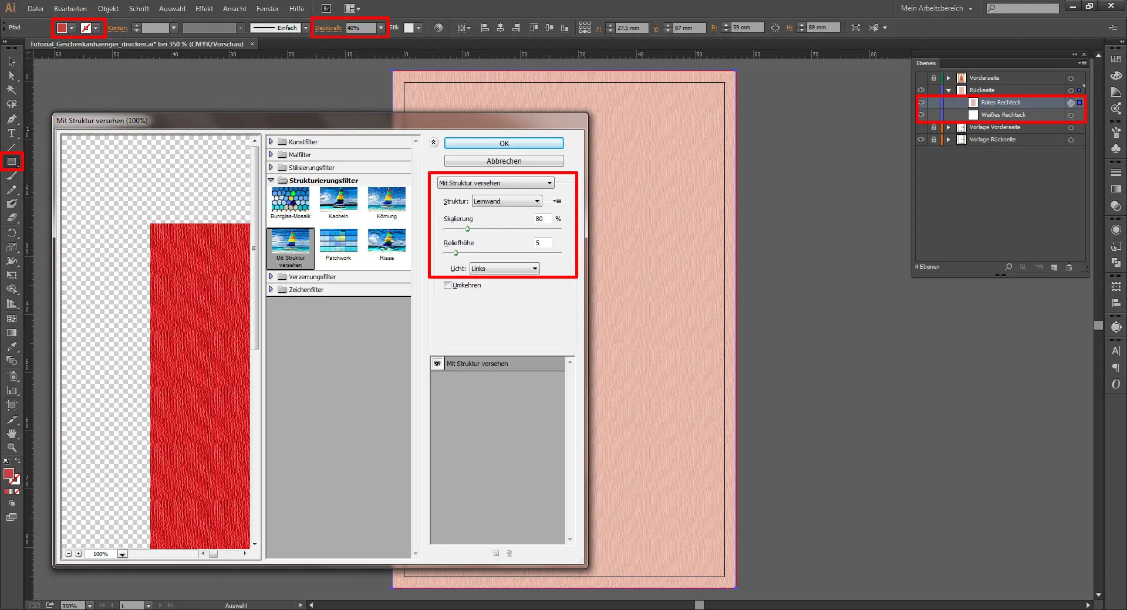Delete effect layer with trash icon
The width and height of the screenshot is (1127, 610).
pyautogui.click(x=509, y=553)
